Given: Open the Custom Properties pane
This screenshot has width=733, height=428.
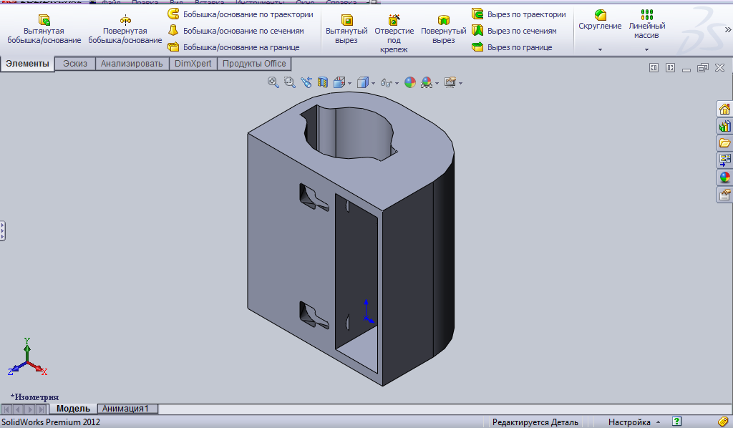Looking at the screenshot, I should [724, 195].
